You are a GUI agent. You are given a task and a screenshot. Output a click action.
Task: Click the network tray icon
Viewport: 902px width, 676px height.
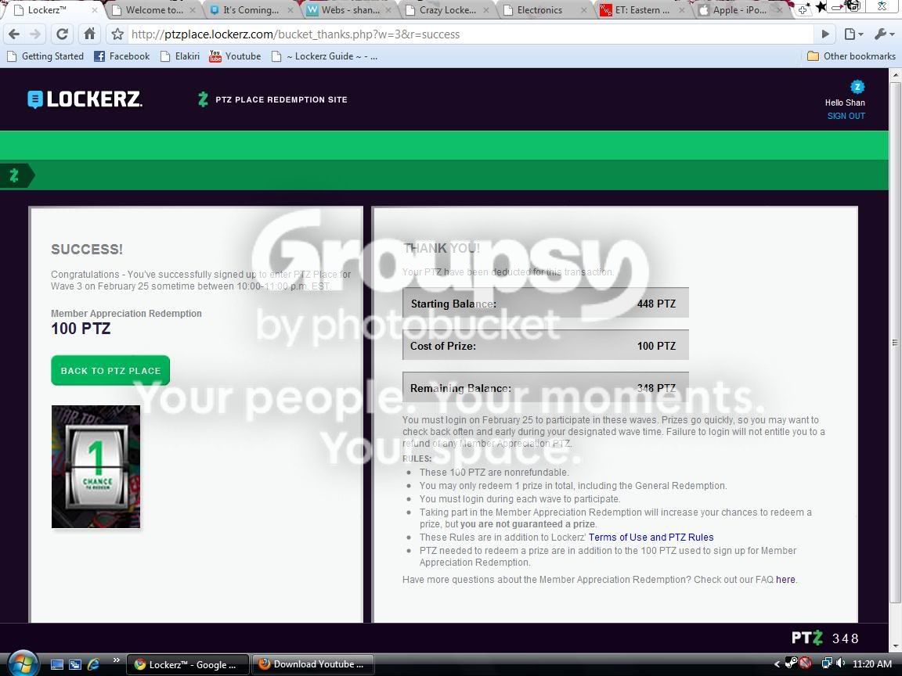coord(827,663)
